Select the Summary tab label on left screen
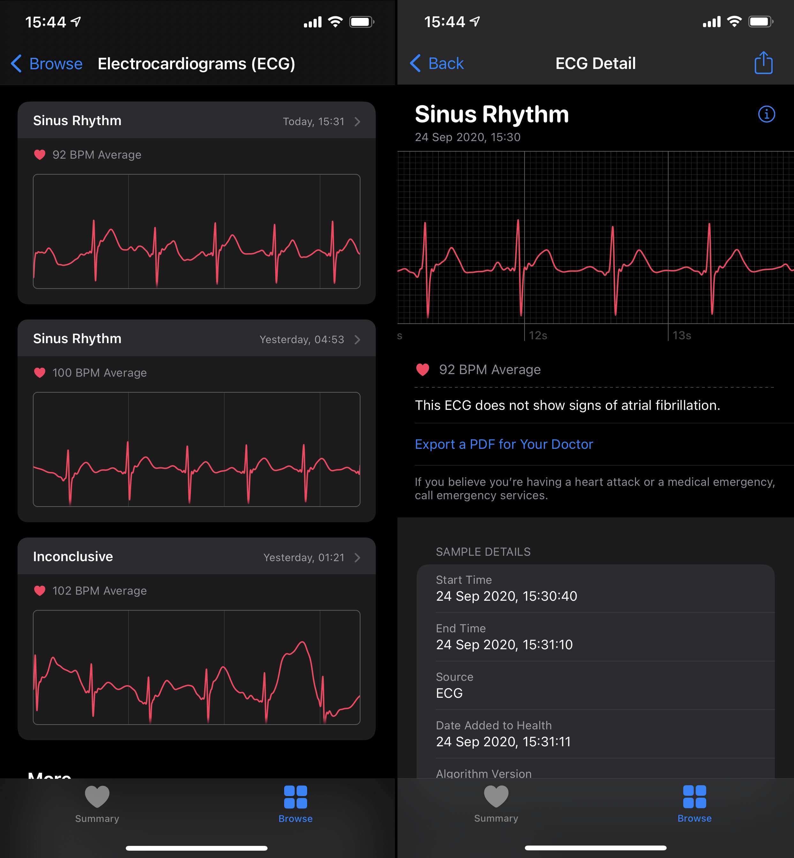This screenshot has width=794, height=858. coord(97,818)
